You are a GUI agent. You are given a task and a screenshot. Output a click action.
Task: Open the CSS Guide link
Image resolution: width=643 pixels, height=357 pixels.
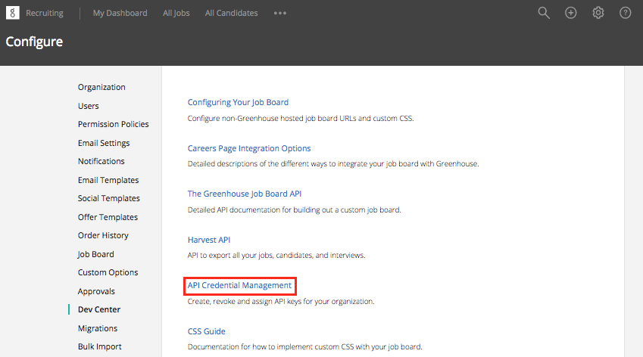pyautogui.click(x=206, y=331)
